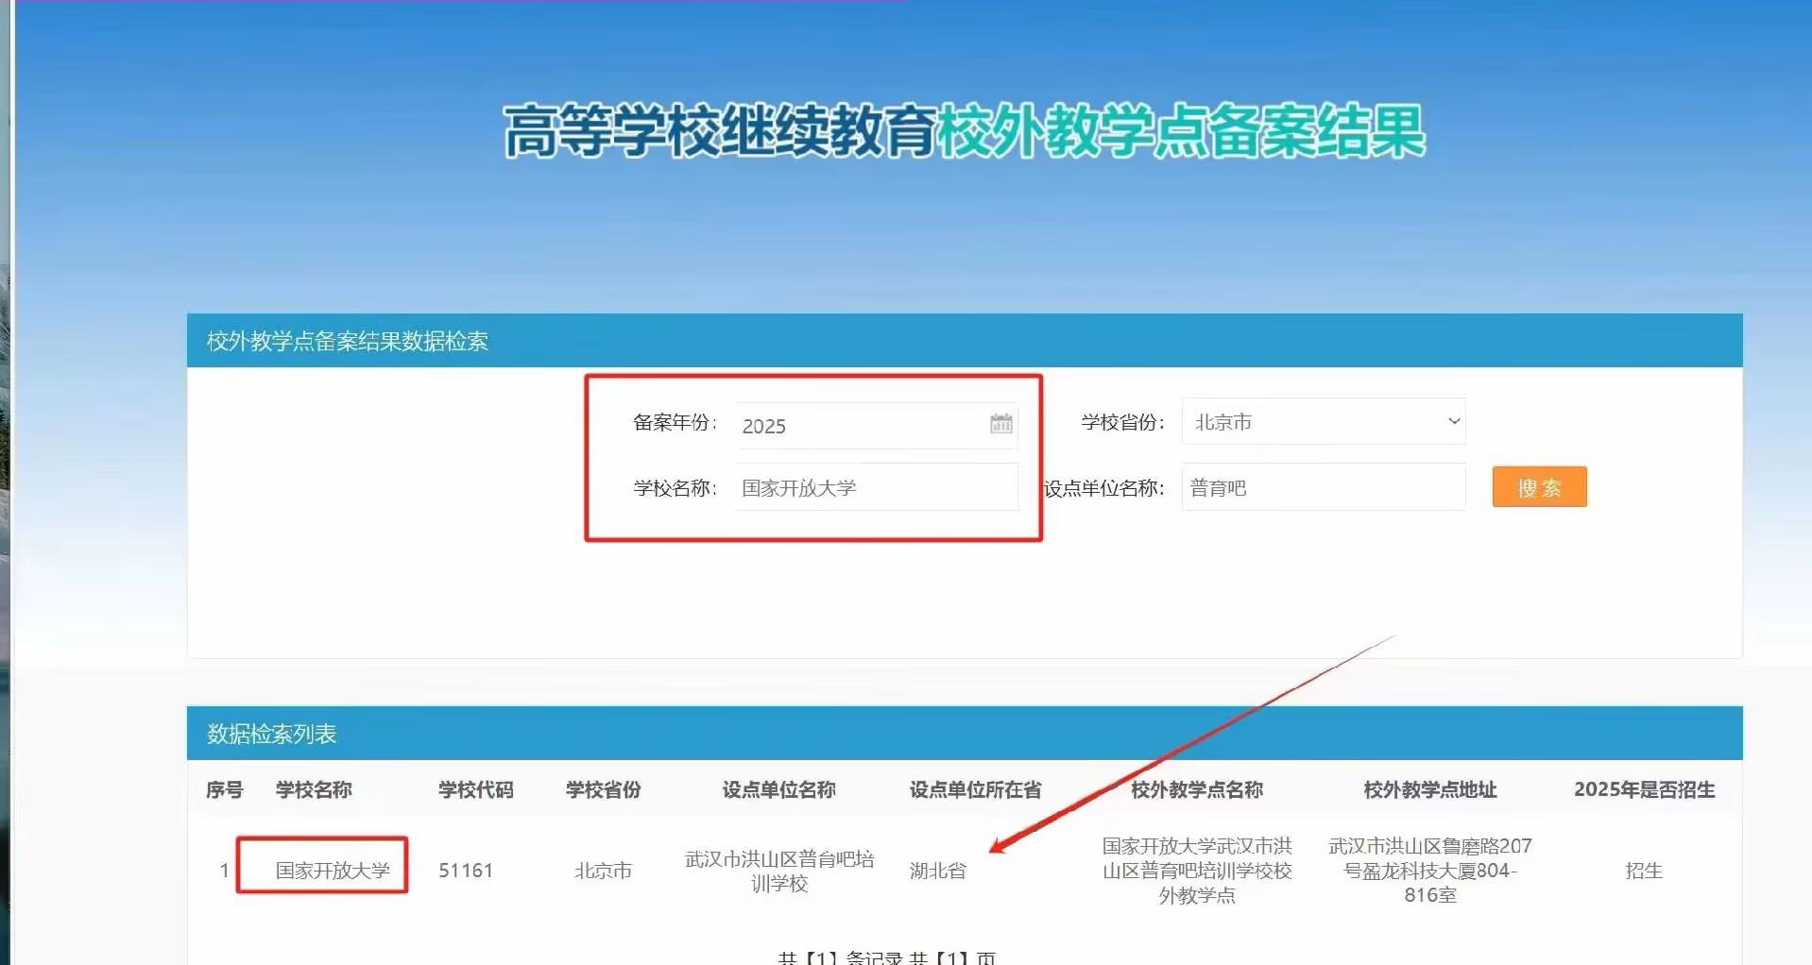Click the 设点单位名称 column header

pyautogui.click(x=778, y=789)
